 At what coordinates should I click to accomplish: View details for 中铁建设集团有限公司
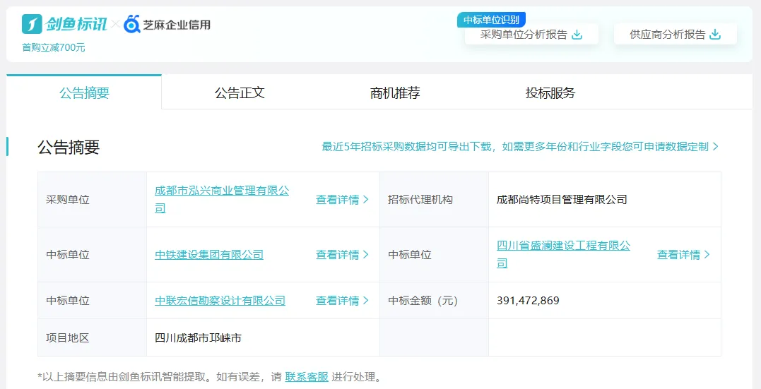[342, 255]
